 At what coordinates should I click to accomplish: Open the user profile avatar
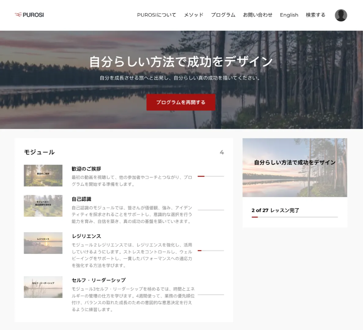coord(341,15)
